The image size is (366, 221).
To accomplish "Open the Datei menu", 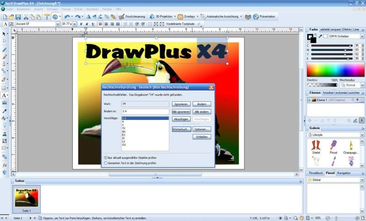I will click(10, 9).
